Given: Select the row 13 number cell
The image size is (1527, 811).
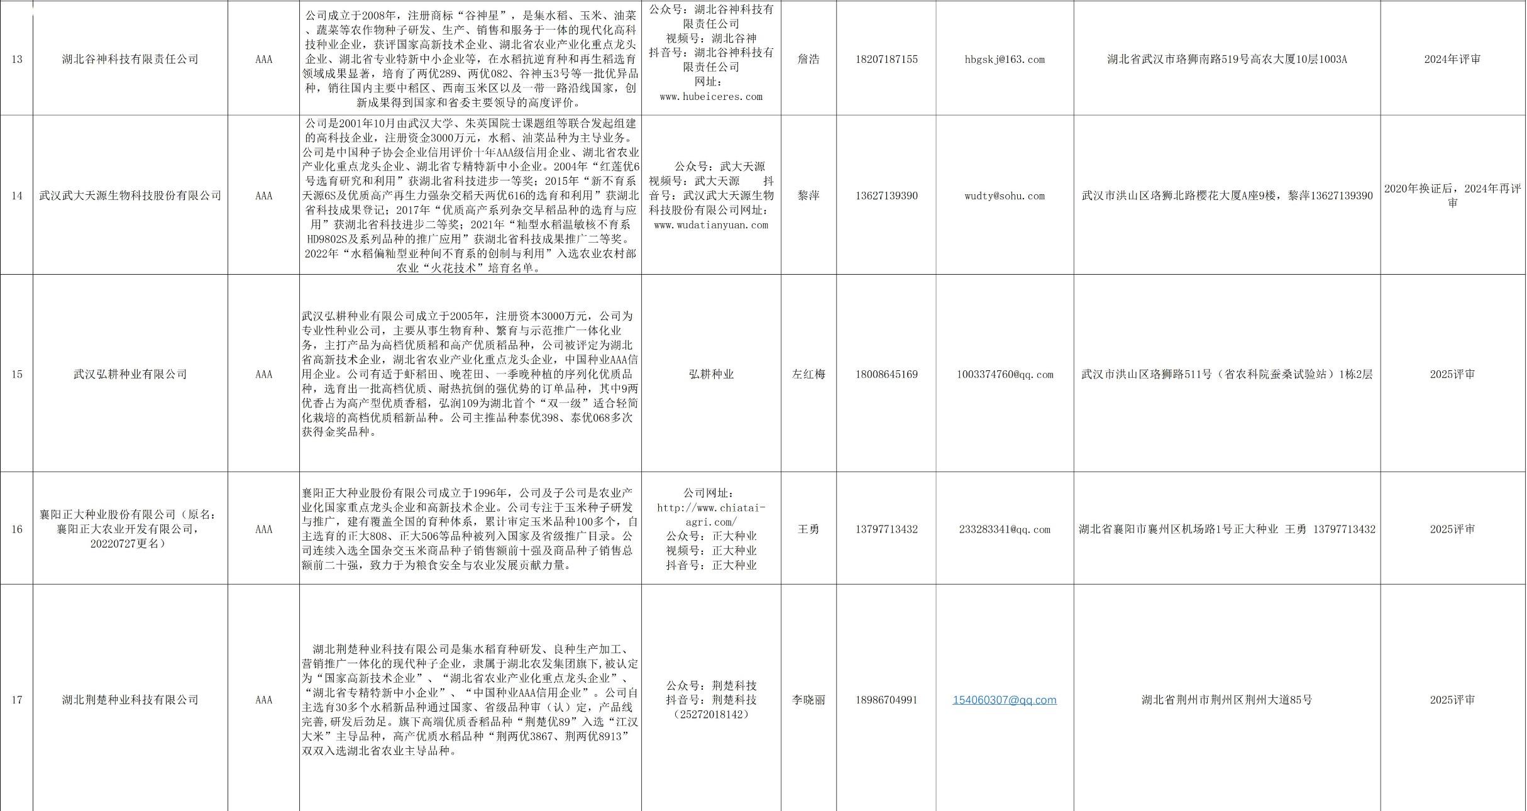Looking at the screenshot, I should click(16, 59).
